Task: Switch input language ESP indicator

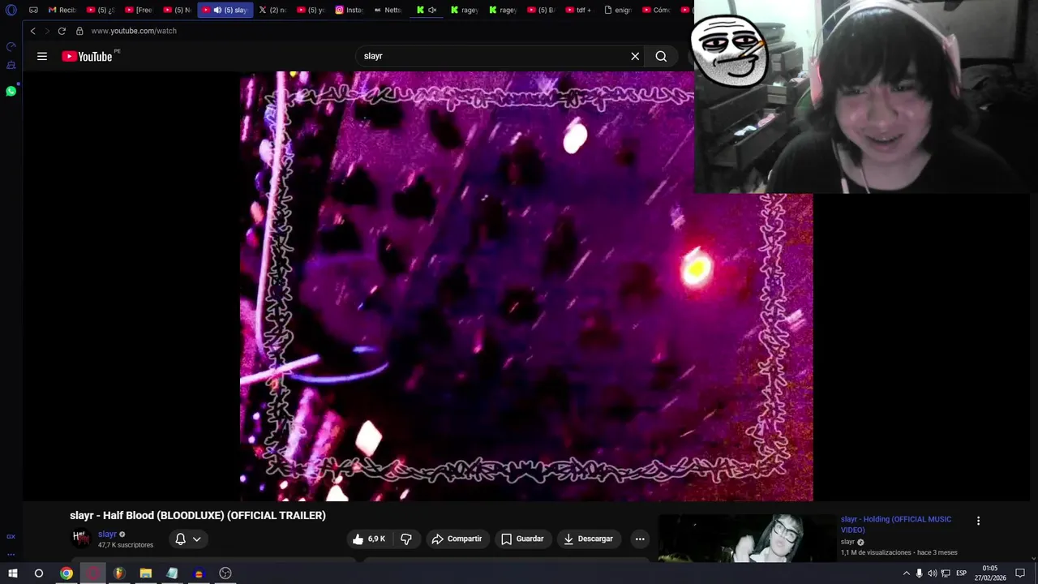Action: (x=961, y=573)
